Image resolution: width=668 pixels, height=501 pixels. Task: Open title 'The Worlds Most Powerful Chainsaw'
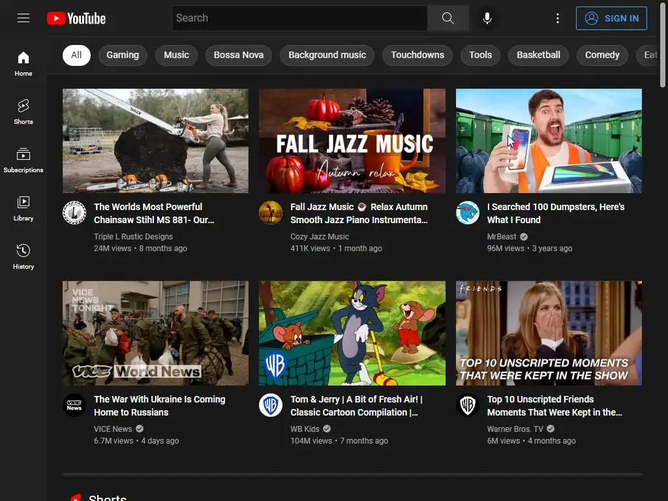pyautogui.click(x=154, y=213)
